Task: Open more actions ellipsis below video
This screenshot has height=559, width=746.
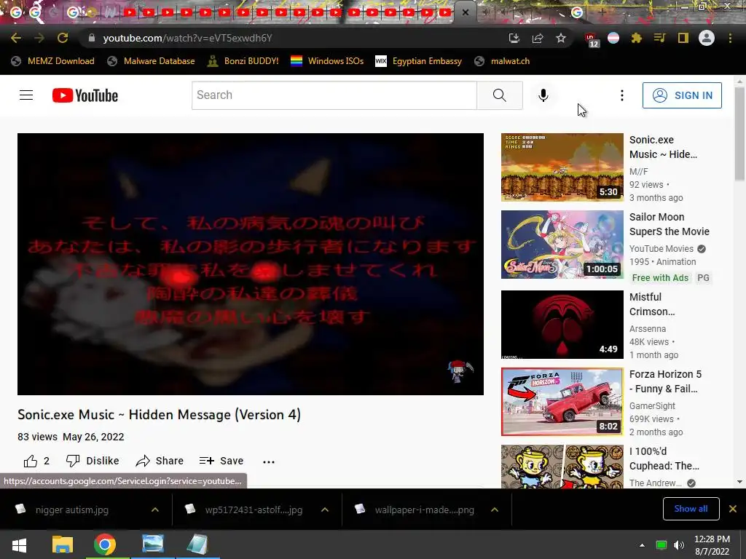Action: coord(269,461)
